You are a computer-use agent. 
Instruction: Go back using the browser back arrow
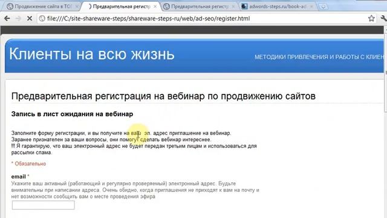7,18
